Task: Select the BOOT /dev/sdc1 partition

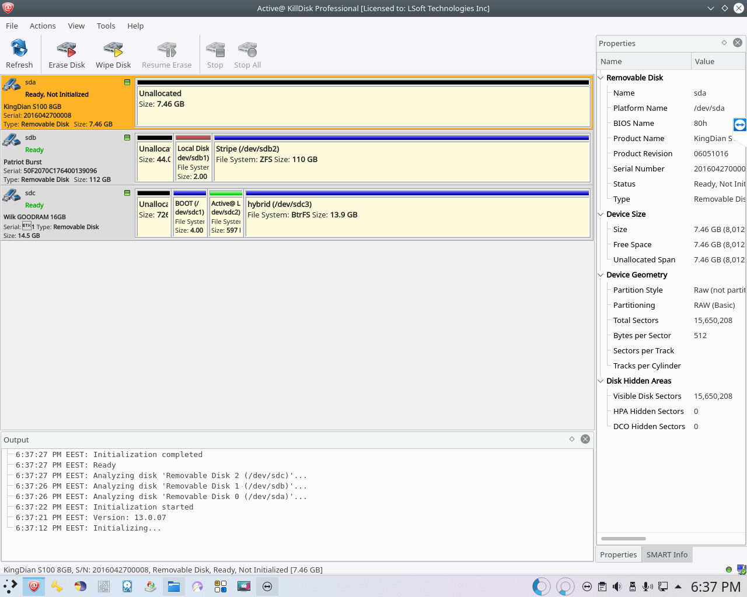Action: pyautogui.click(x=190, y=213)
